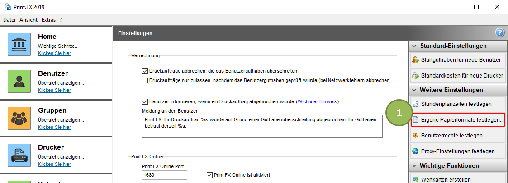Image resolution: width=508 pixels, height=183 pixels.
Task: Toggle Print.FX Online ist aktiviert checkbox
Action: click(209, 175)
